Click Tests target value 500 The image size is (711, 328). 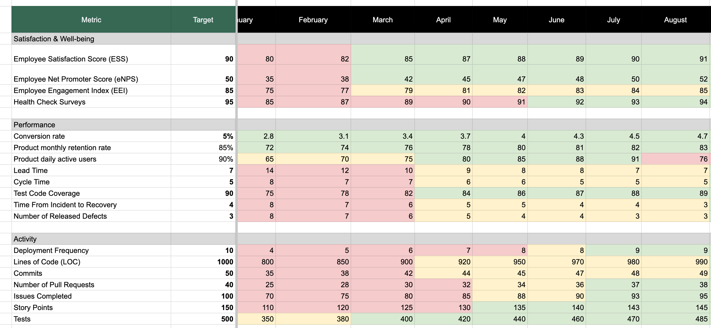click(x=203, y=319)
